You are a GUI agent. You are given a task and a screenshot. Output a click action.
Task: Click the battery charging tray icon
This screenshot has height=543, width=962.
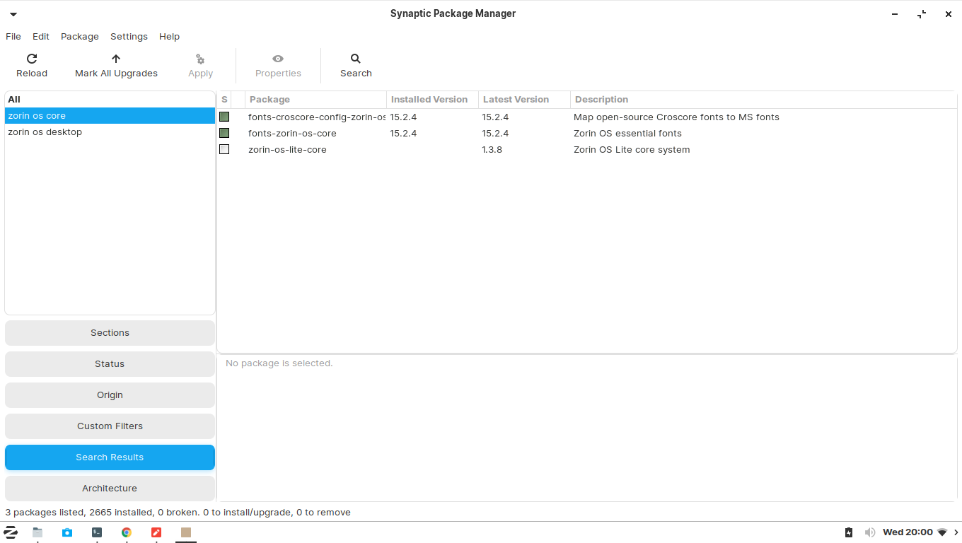tap(849, 532)
